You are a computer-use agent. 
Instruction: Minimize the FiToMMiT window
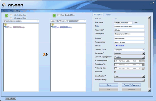coord(151,3)
